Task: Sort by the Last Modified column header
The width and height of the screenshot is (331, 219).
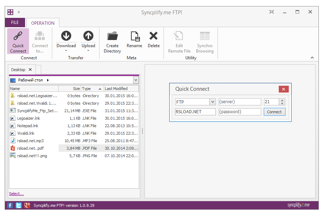Action: click(121, 89)
